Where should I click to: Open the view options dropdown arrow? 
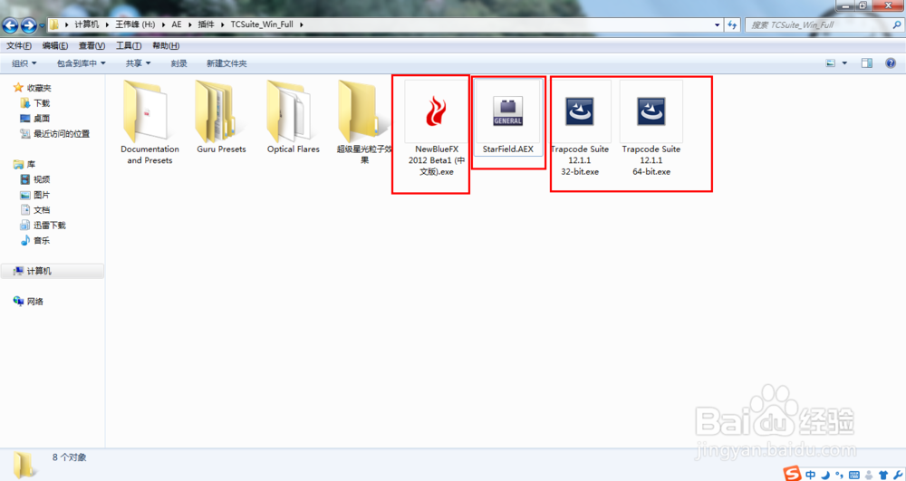[844, 63]
